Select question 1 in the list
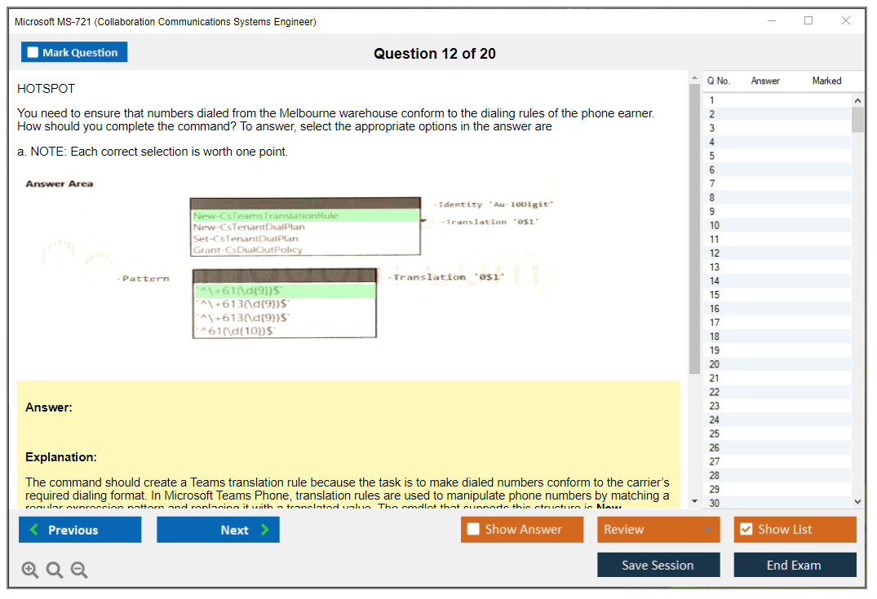Screen dimensions: 877x599 777,100
